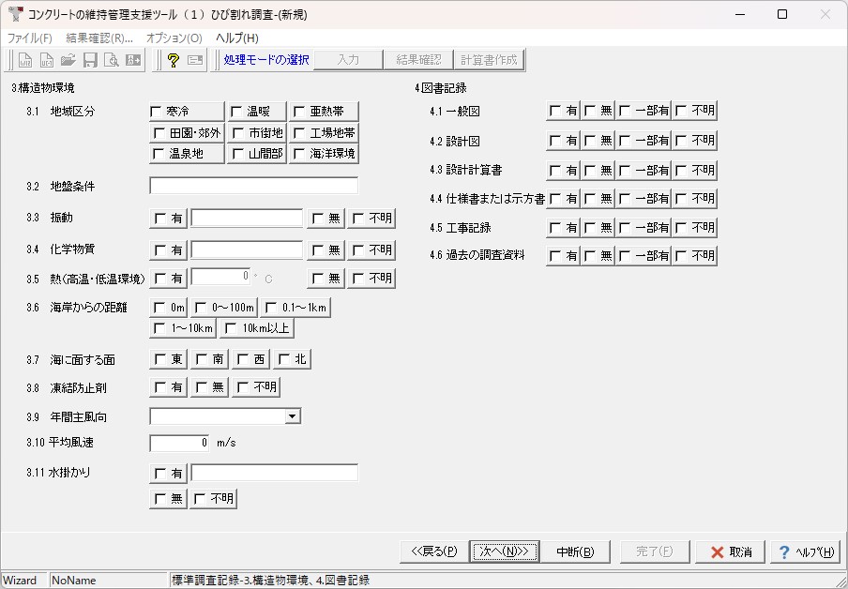The width and height of the screenshot is (848, 589).
Task: Check the 寒冷 region option
Action: (x=156, y=112)
